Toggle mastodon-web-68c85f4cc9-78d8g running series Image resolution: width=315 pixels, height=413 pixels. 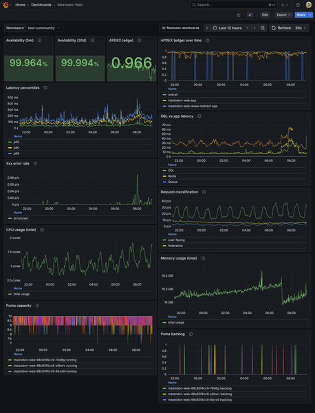click(x=45, y=360)
